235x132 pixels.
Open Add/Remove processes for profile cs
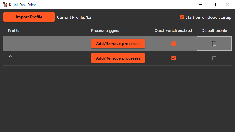click(118, 58)
